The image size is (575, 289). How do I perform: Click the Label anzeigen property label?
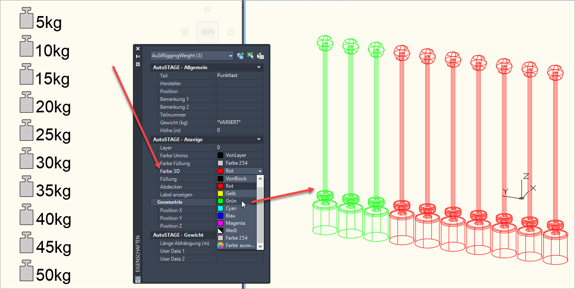pos(176,194)
